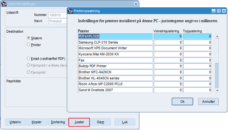Click Gem to save settings

(100, 122)
